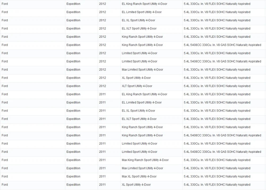Click 'Expedition' in the 2011 Max Limited row

[x=73, y=168]
